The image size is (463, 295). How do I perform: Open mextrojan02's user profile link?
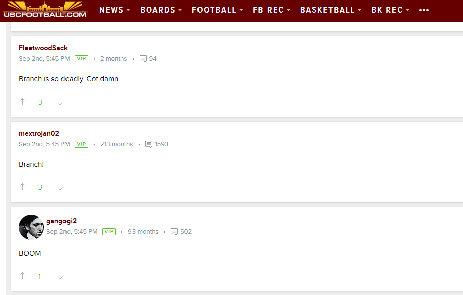pyautogui.click(x=39, y=133)
